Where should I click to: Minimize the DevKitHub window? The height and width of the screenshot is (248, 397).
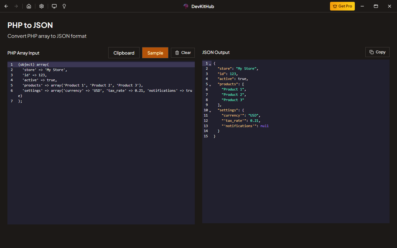pyautogui.click(x=362, y=6)
